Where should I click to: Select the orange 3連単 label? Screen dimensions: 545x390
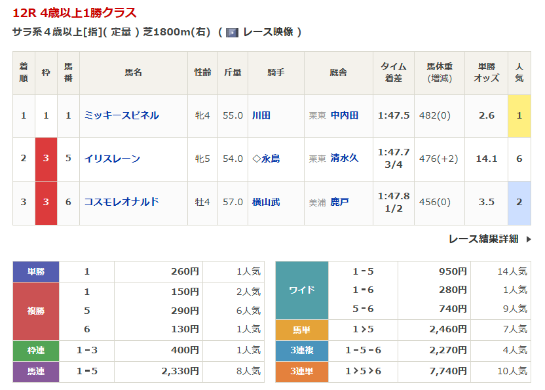tap(302, 371)
